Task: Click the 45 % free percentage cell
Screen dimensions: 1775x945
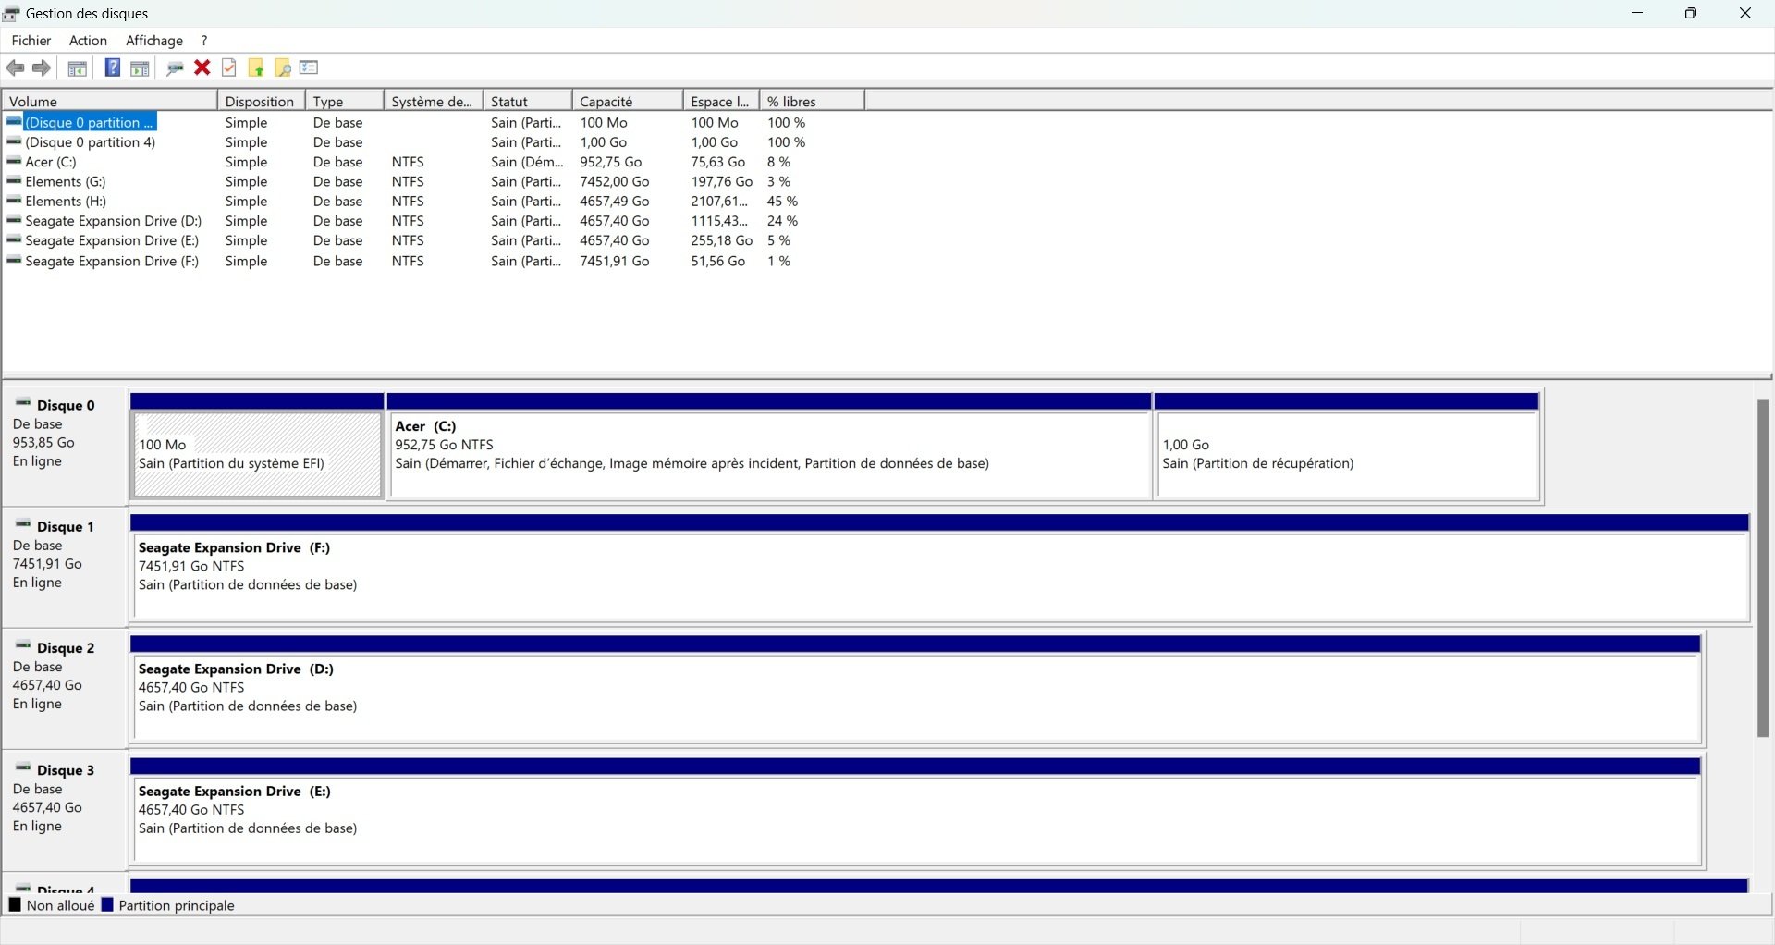Action: [x=782, y=201]
